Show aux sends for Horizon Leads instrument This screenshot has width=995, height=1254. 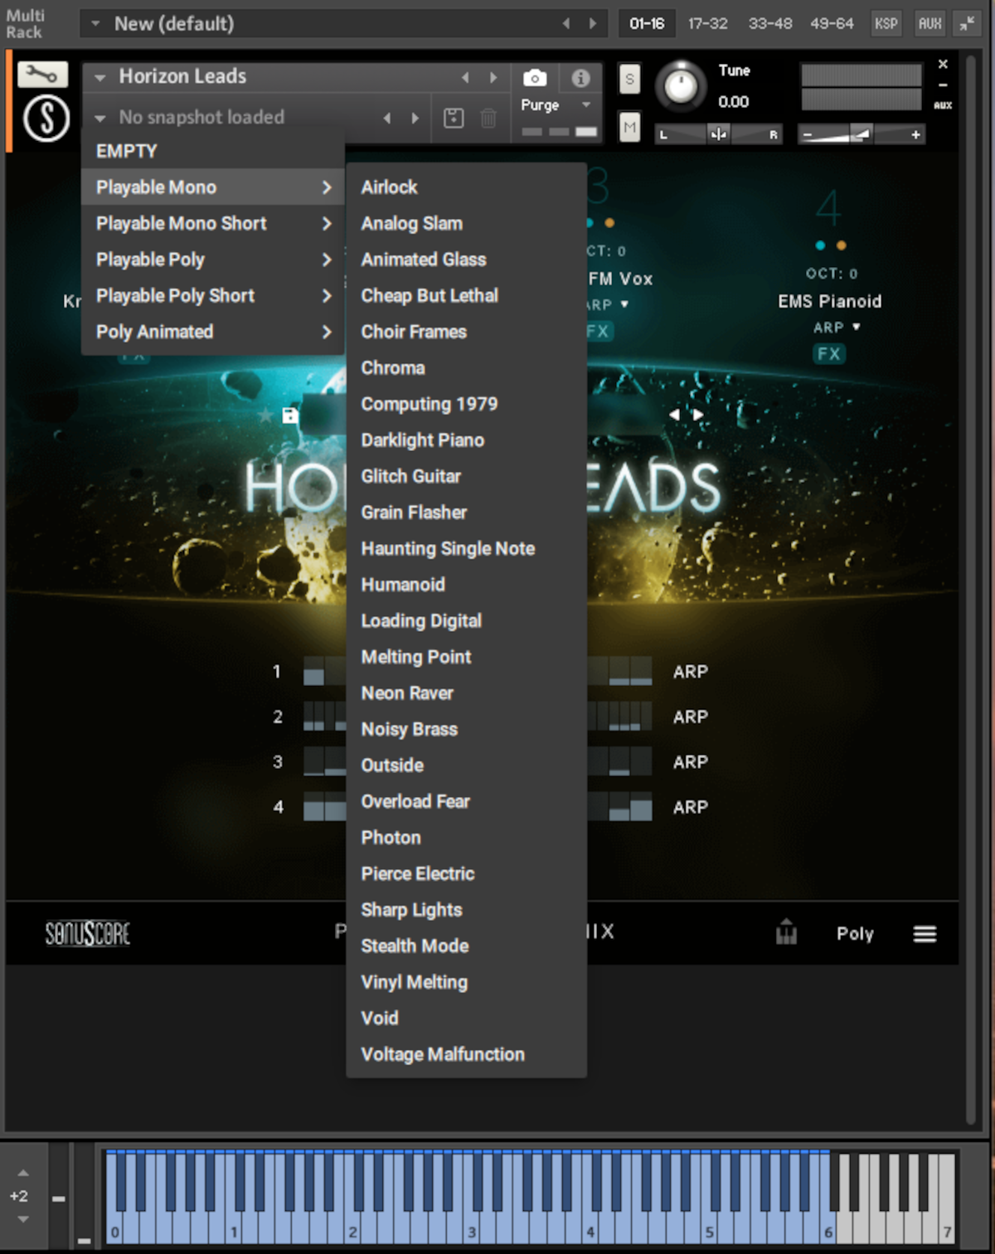(x=943, y=105)
